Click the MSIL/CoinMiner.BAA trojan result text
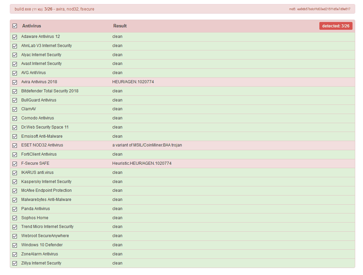 147,145
